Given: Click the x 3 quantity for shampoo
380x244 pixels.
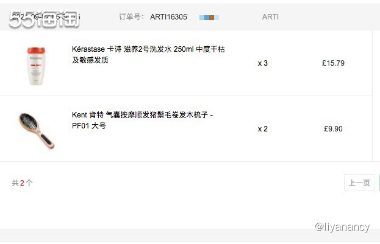Looking at the screenshot, I should (263, 63).
